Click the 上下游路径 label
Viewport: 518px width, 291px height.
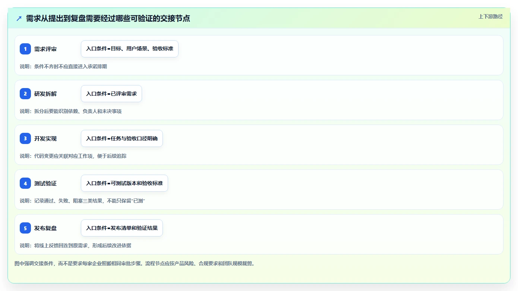pos(490,16)
